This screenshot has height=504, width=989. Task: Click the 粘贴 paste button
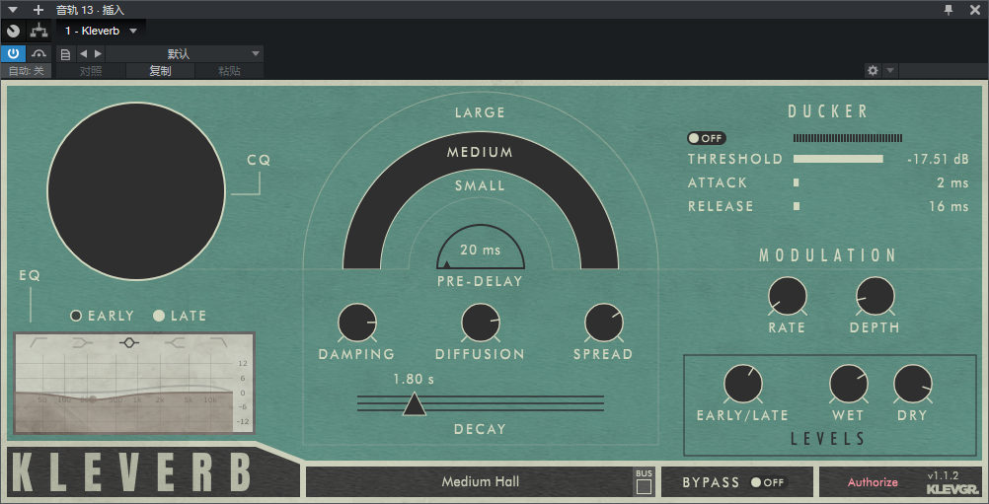click(x=229, y=71)
